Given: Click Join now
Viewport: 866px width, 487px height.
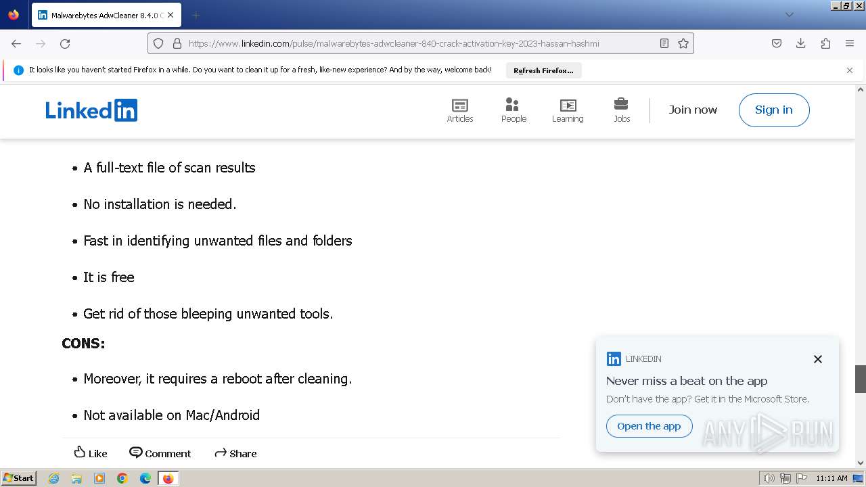Looking at the screenshot, I should 693,110.
